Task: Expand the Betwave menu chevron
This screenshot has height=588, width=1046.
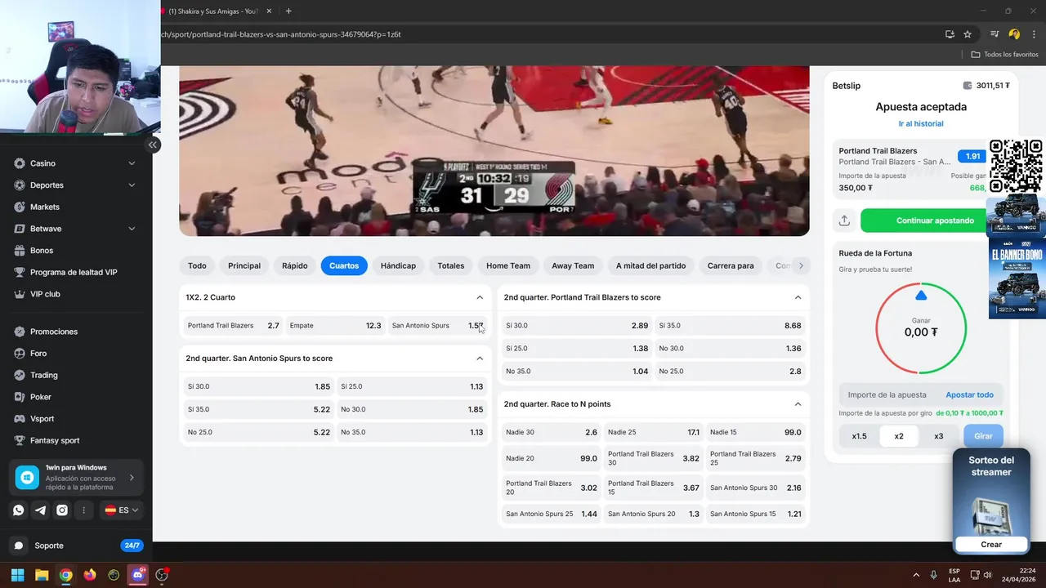Action: coord(132,229)
